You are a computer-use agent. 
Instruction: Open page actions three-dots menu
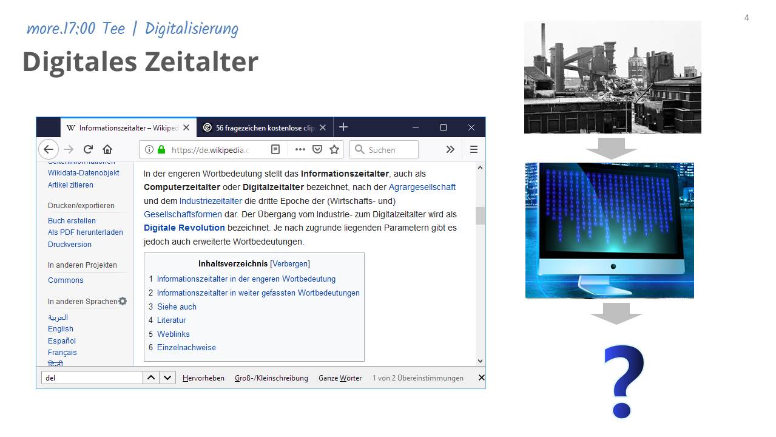(300, 149)
